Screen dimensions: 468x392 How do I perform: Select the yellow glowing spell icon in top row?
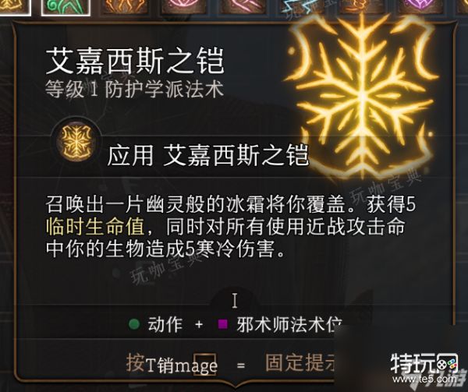pyautogui.click(x=14, y=7)
